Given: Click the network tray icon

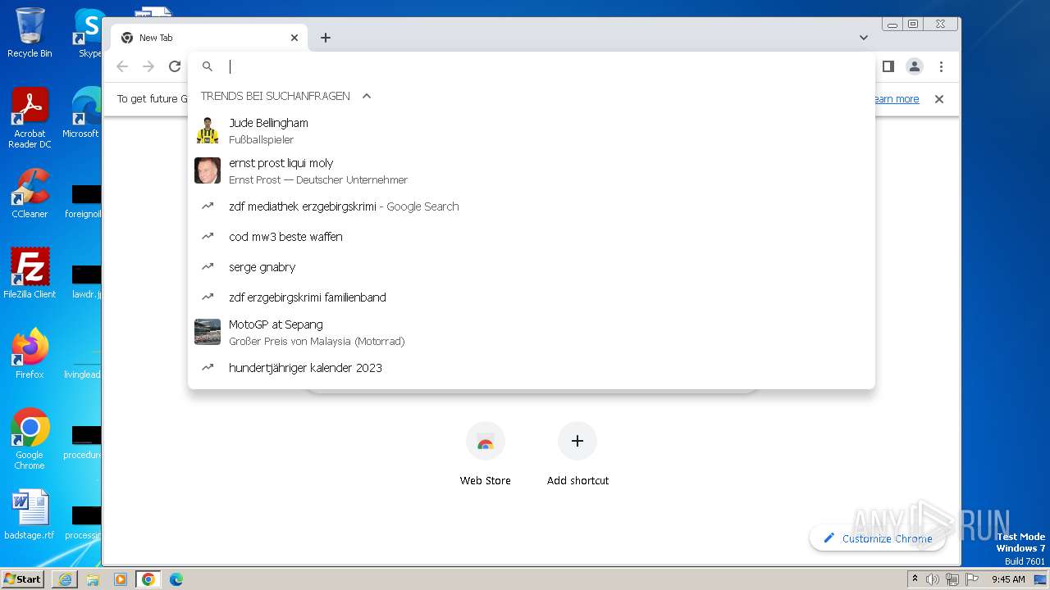Looking at the screenshot, I should point(952,579).
